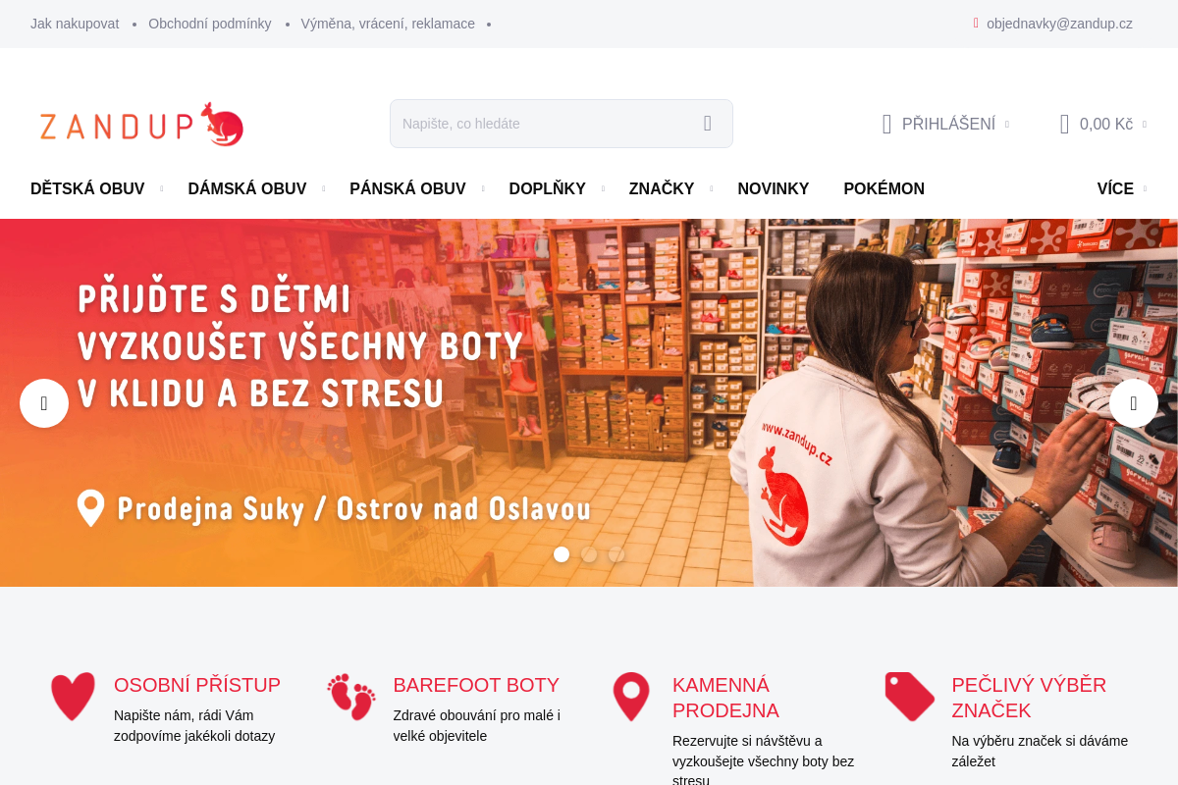Expand the Více dropdown menu
1178x785 pixels.
coord(1115,188)
